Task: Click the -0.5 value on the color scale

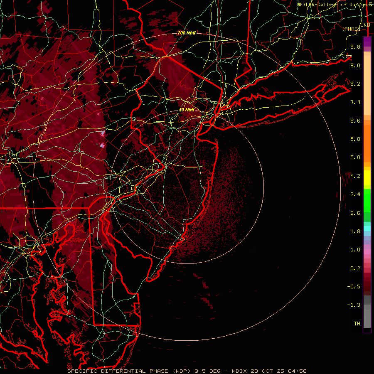Action: [x=354, y=287]
